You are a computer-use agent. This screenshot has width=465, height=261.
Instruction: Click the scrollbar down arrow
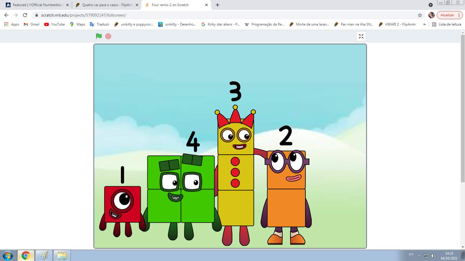tap(463, 247)
